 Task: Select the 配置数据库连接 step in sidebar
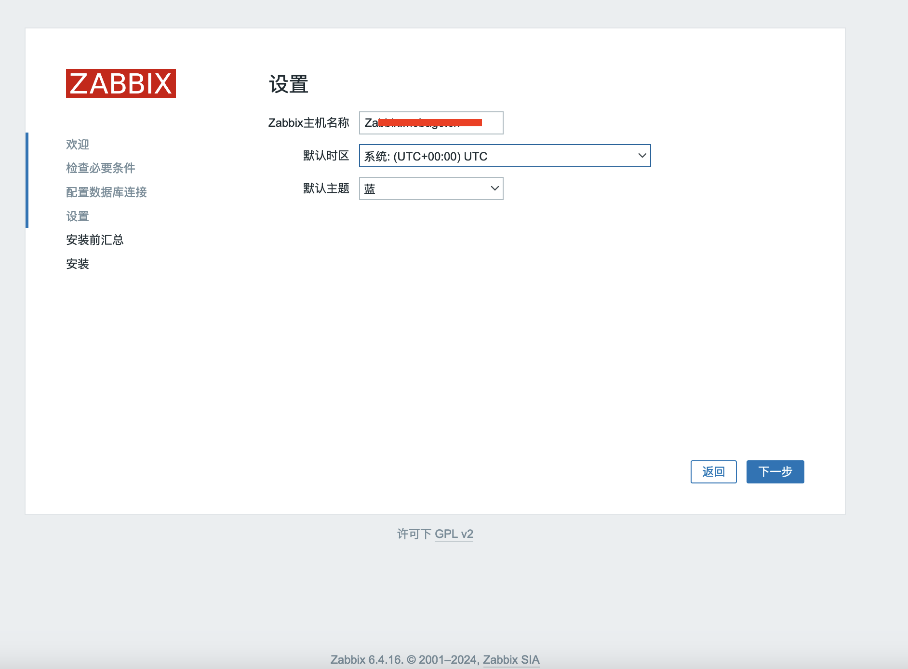click(x=107, y=192)
